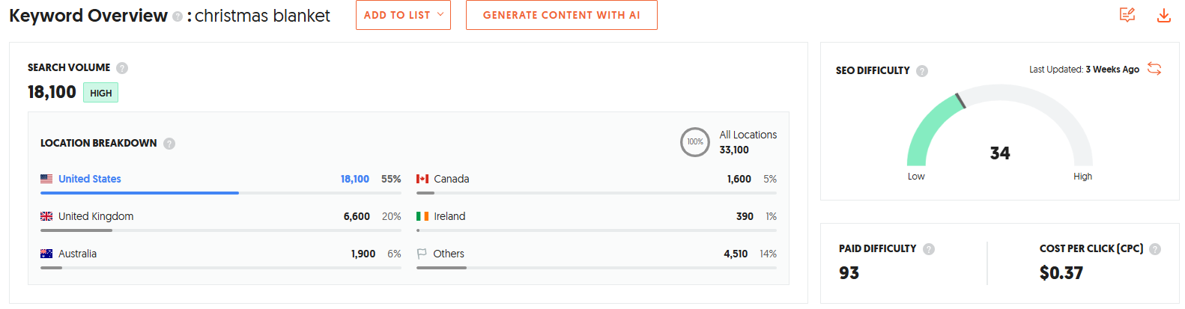Select the Others location row

(448, 254)
